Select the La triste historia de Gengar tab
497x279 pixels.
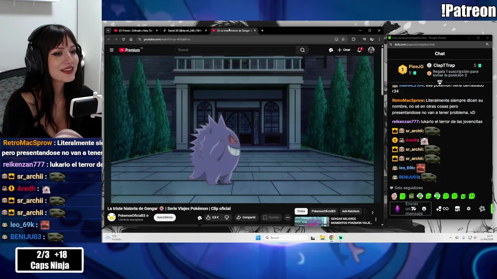coord(234,31)
